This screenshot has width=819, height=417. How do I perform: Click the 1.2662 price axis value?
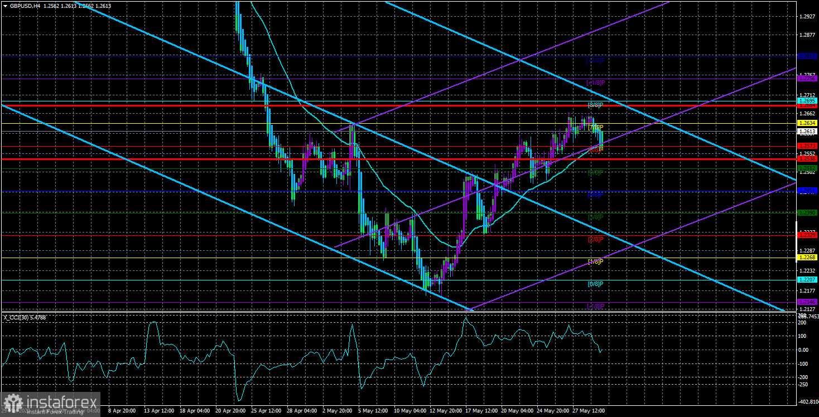point(807,113)
